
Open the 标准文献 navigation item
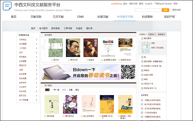[103, 17]
